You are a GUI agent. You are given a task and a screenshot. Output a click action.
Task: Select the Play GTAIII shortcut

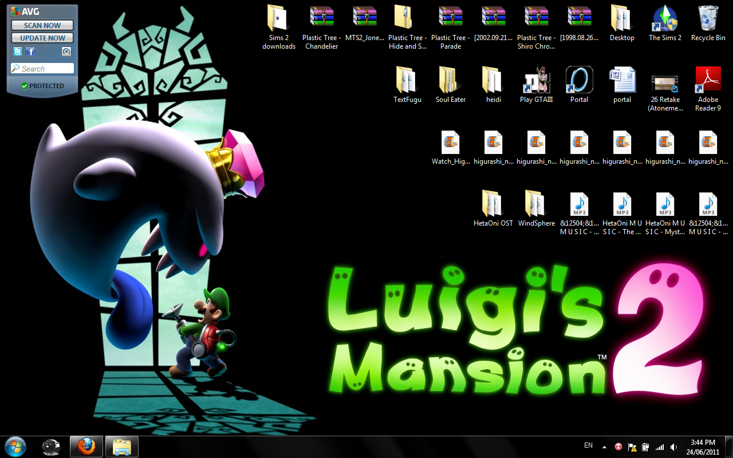pos(537,85)
